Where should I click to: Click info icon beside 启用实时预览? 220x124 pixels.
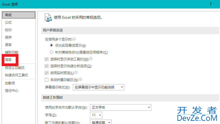[x=76, y=72]
